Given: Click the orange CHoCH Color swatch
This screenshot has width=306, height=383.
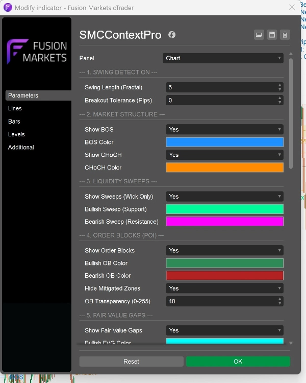Looking at the screenshot, I should pos(224,167).
